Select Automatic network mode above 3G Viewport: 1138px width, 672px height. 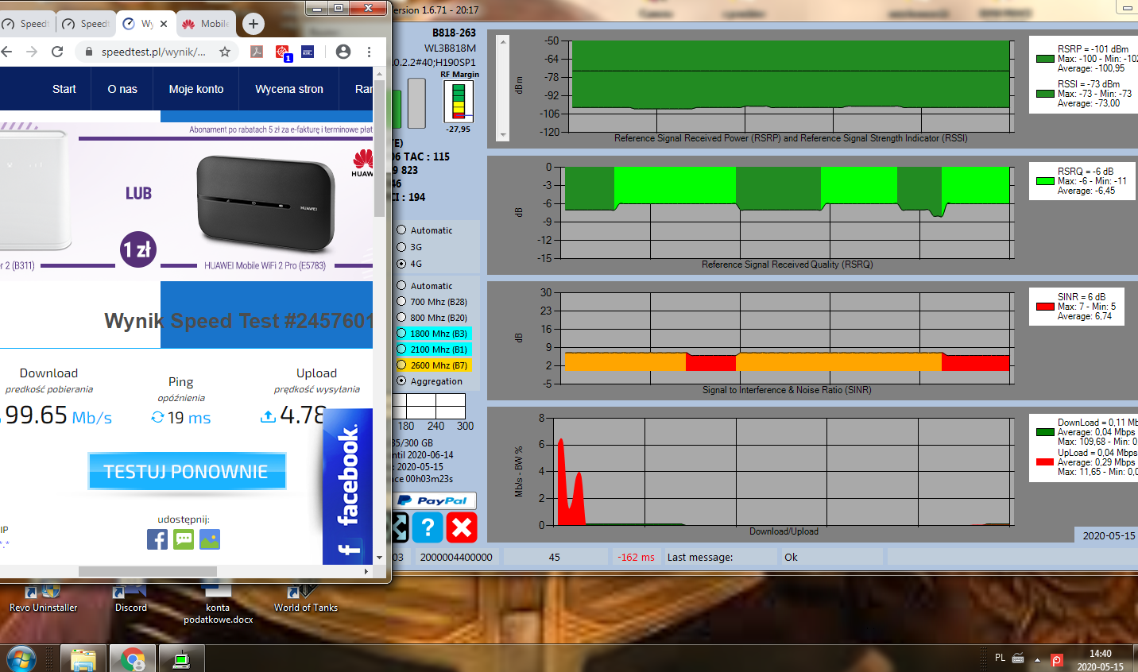click(402, 230)
